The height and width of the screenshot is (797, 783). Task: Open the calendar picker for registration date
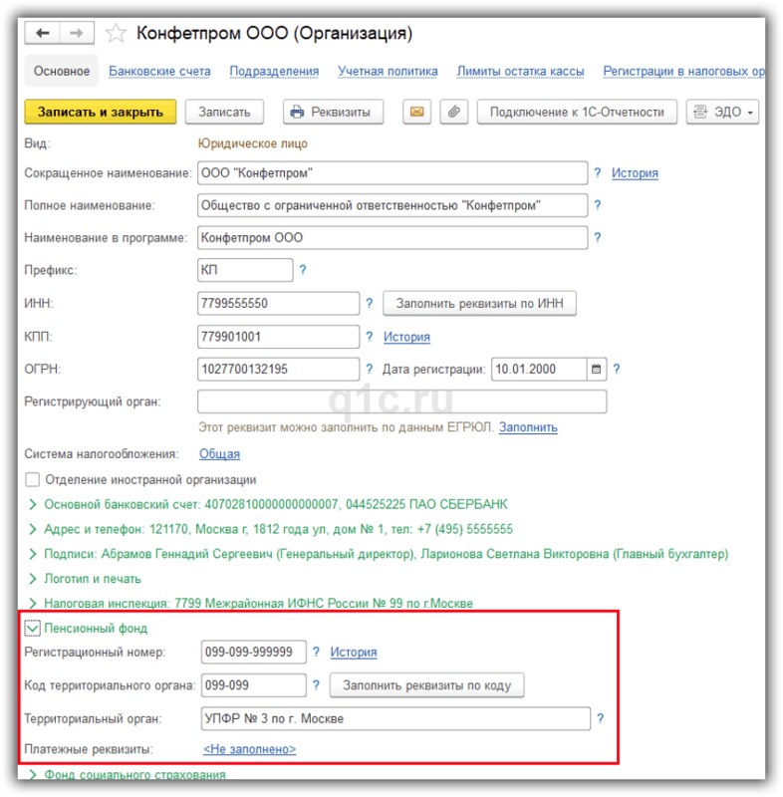(597, 370)
